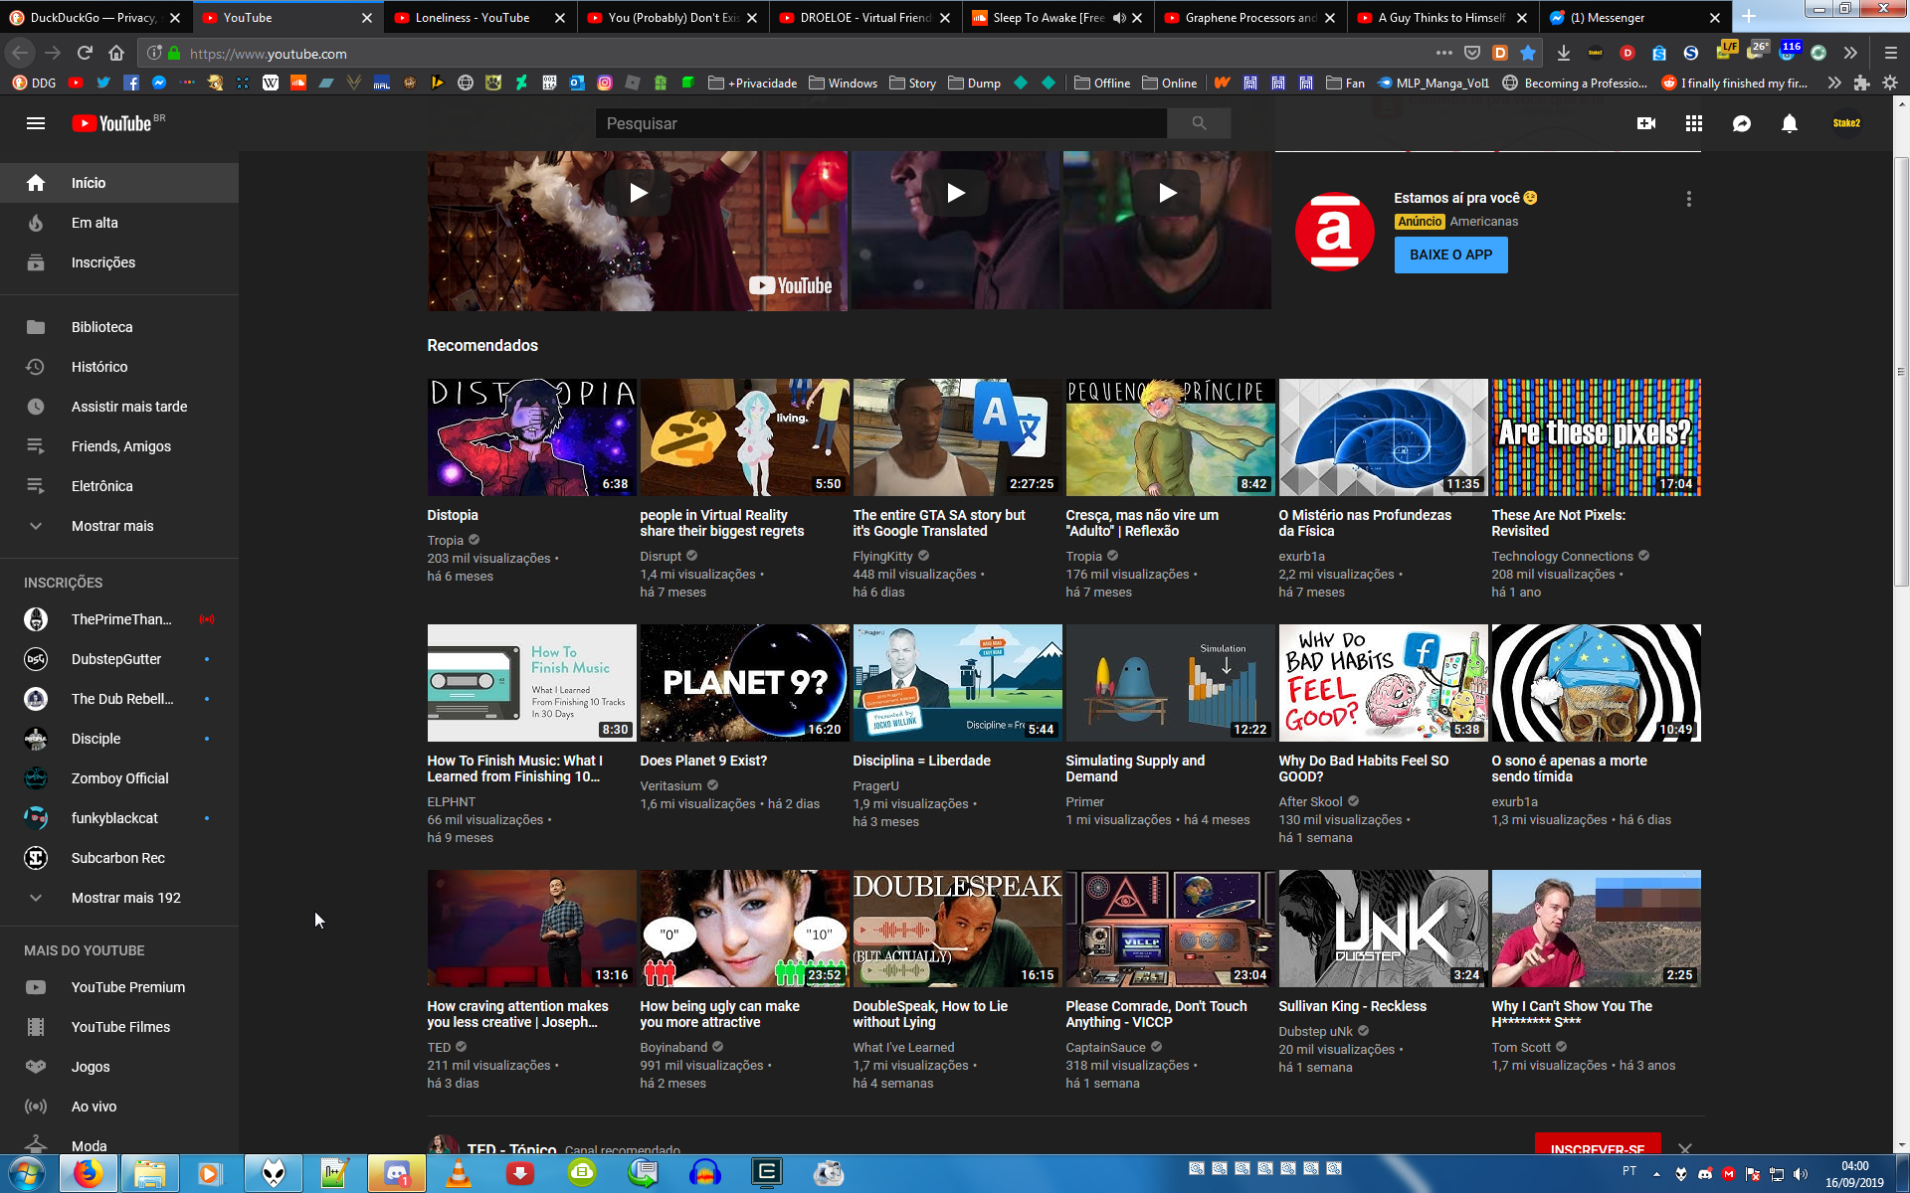Show more bookmarks overflow chevron
The height and width of the screenshot is (1193, 1910).
click(x=1834, y=84)
